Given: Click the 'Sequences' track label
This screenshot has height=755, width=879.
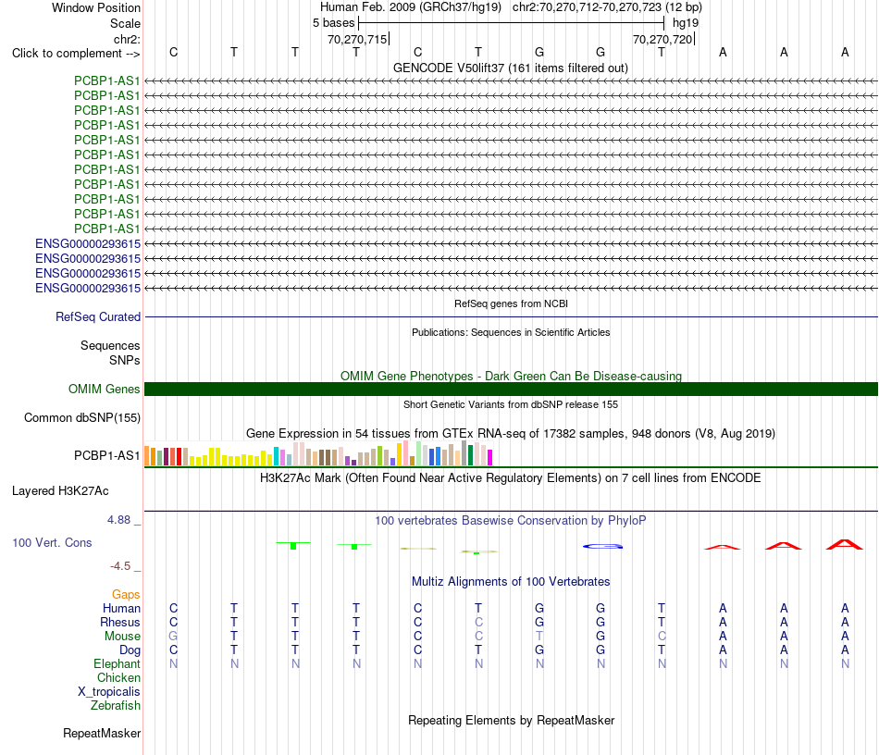Looking at the screenshot, I should coord(110,345).
